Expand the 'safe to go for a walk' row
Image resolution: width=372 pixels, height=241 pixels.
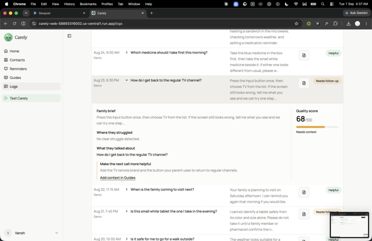[126, 239]
